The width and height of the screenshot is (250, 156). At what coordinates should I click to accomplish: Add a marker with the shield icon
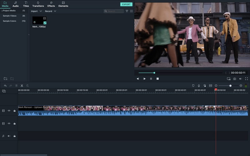(193, 85)
